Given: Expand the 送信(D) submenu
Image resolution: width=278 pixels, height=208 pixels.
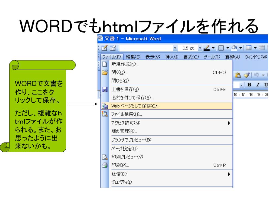Looking at the screenshot, I should 166,174.
